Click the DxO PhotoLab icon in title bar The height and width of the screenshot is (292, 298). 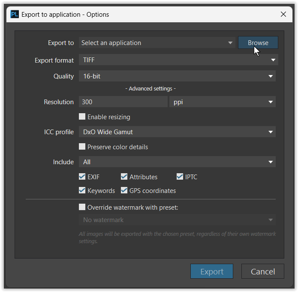tap(15, 14)
